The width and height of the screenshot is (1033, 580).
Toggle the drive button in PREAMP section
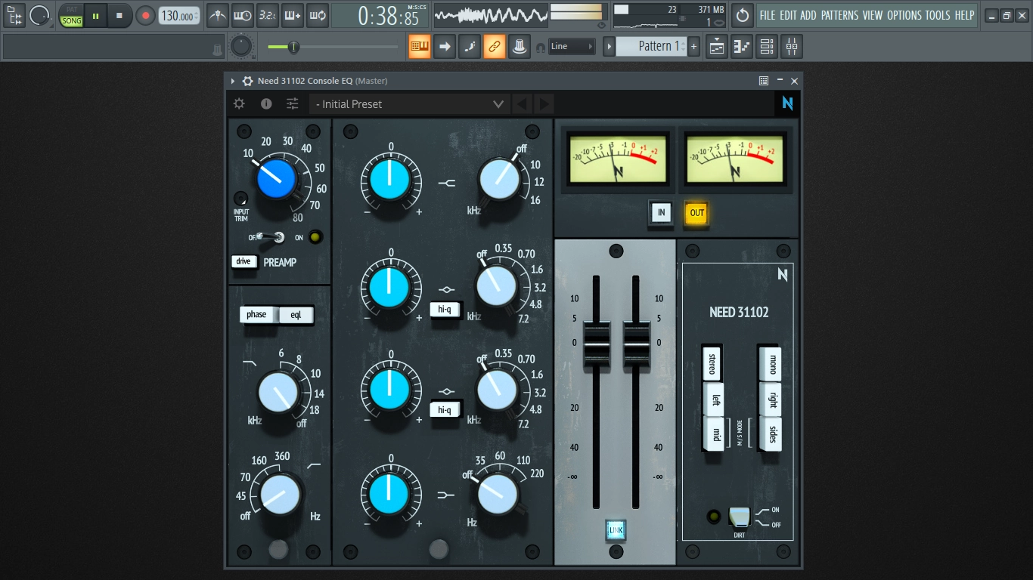244,261
